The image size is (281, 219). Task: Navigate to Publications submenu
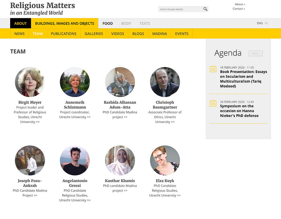tap(64, 34)
